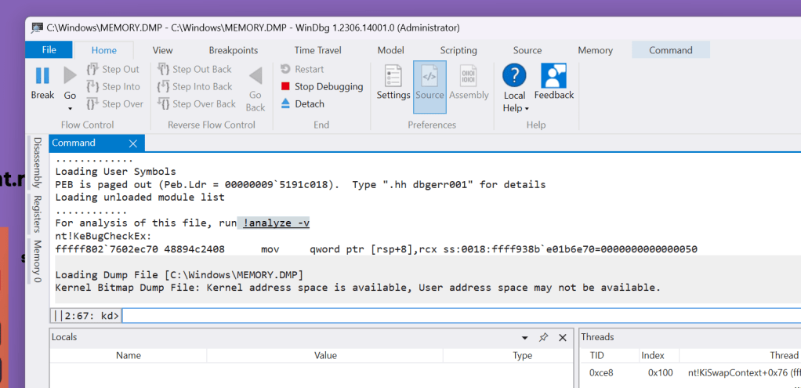Switch to the Time Travel tab

pyautogui.click(x=317, y=50)
